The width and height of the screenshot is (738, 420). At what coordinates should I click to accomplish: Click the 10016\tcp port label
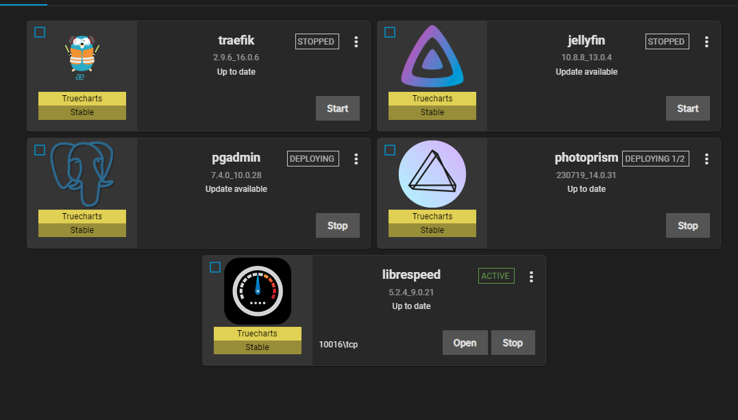tap(339, 345)
